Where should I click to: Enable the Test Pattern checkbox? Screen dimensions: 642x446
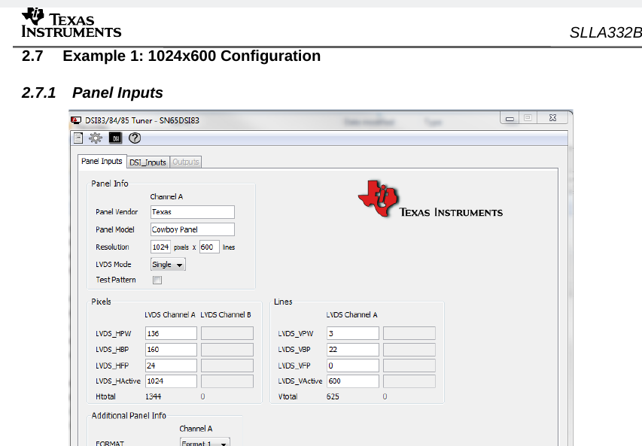tap(157, 280)
